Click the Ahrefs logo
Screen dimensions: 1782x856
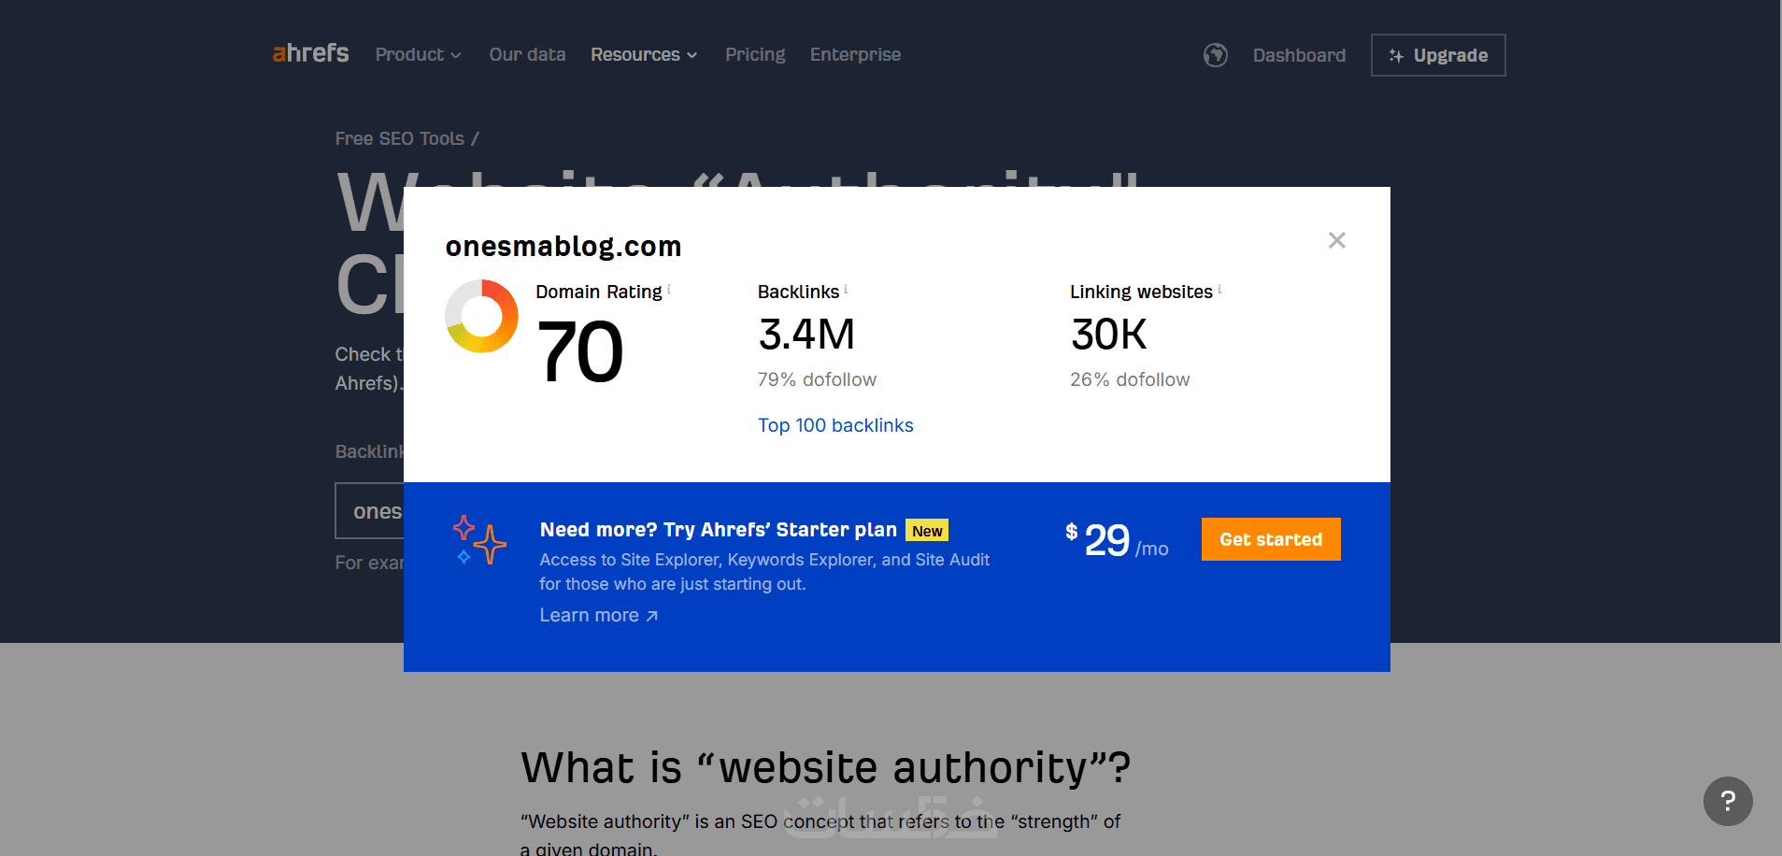310,54
